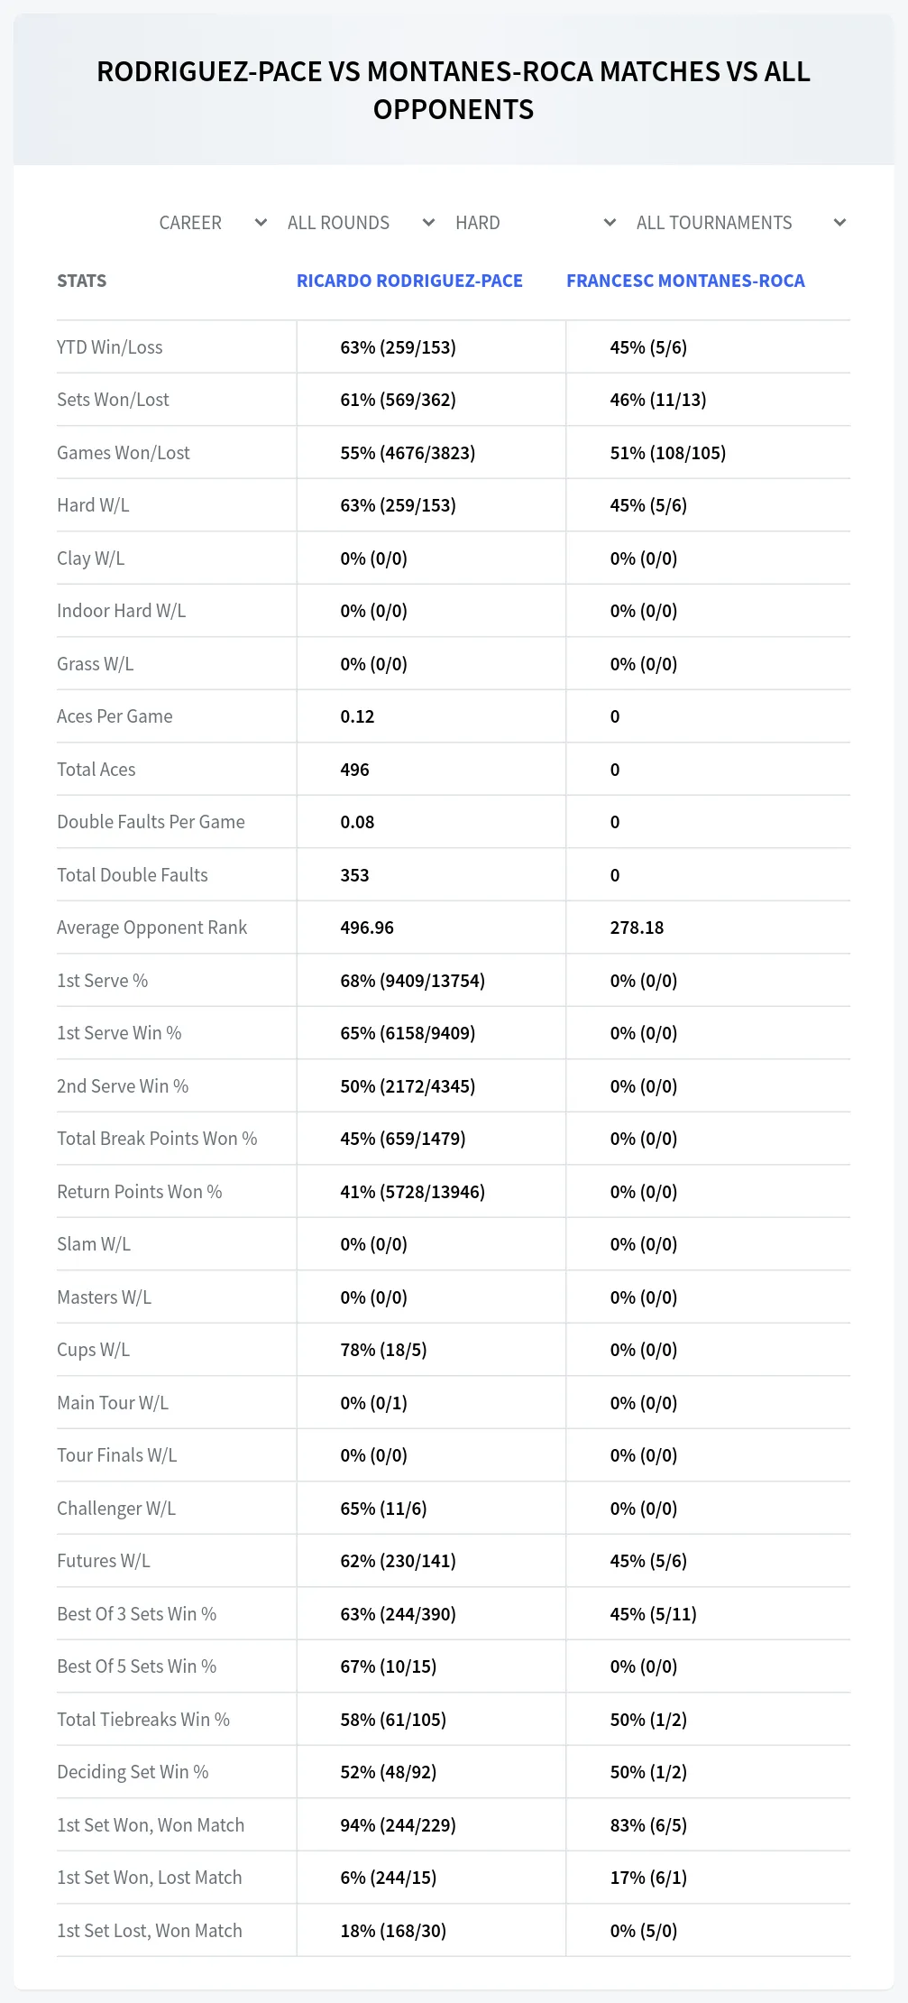The width and height of the screenshot is (908, 2003).
Task: Click the STATS column header
Action: [81, 281]
